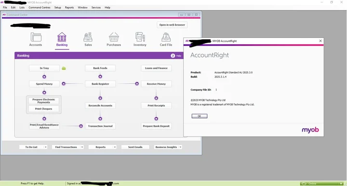The width and height of the screenshot is (347, 186).
Task: Expand the Reports dropdown arrow
Action: 115,147
